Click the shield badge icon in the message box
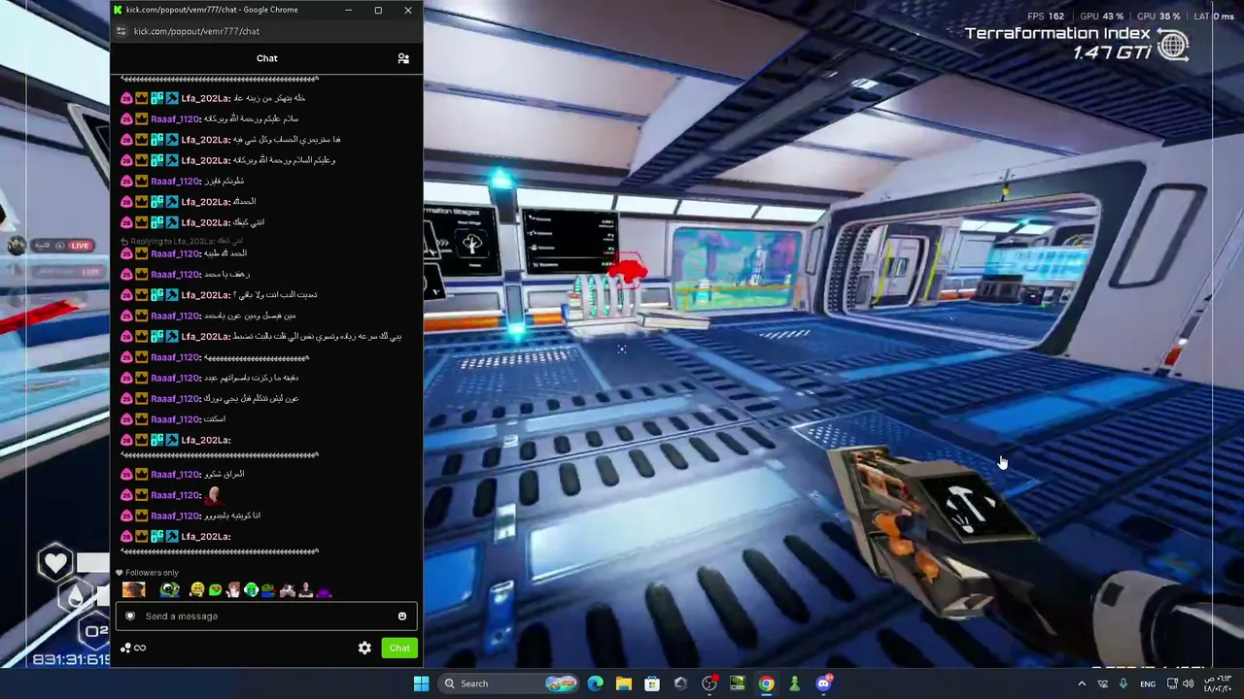 [130, 616]
